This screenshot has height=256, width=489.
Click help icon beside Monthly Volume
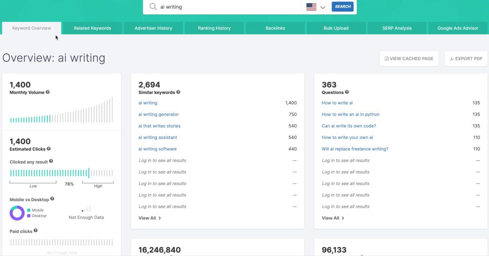(x=48, y=92)
